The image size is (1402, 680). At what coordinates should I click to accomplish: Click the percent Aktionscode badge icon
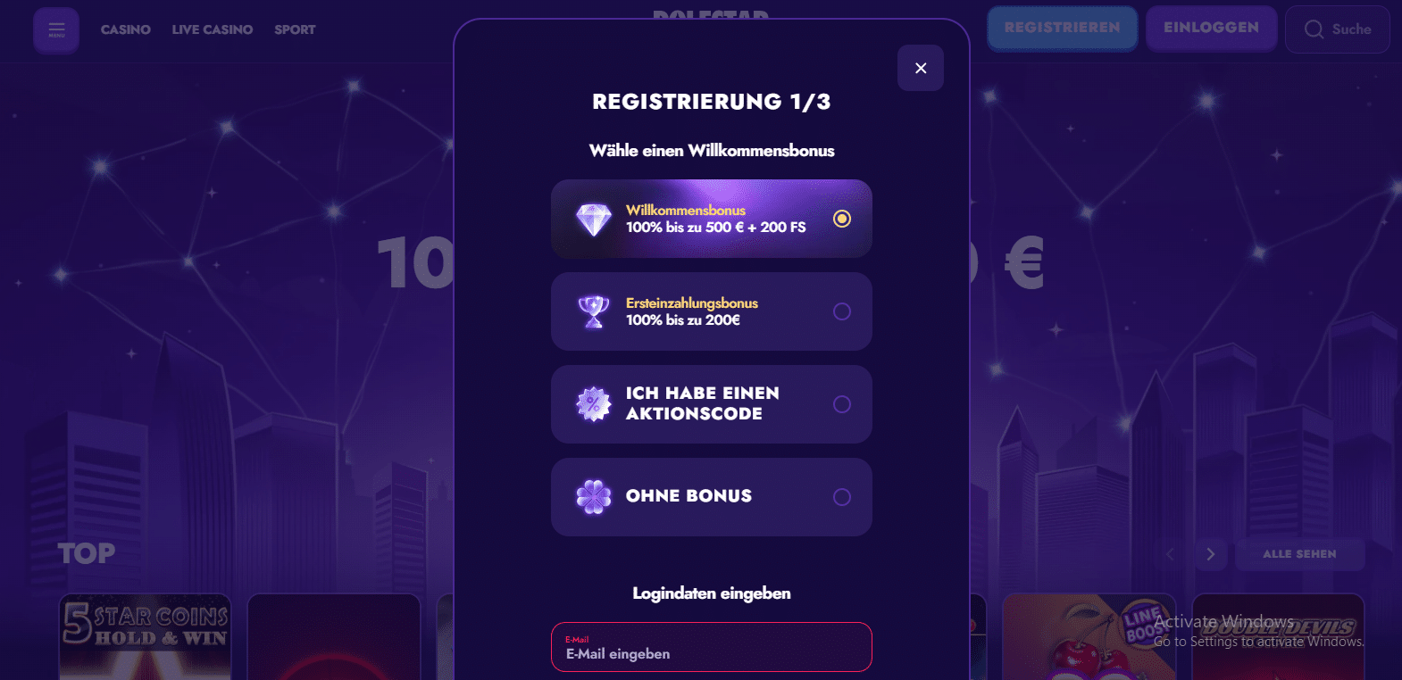pos(594,404)
